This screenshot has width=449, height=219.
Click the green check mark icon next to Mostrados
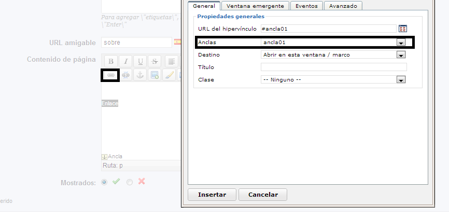[x=116, y=182]
